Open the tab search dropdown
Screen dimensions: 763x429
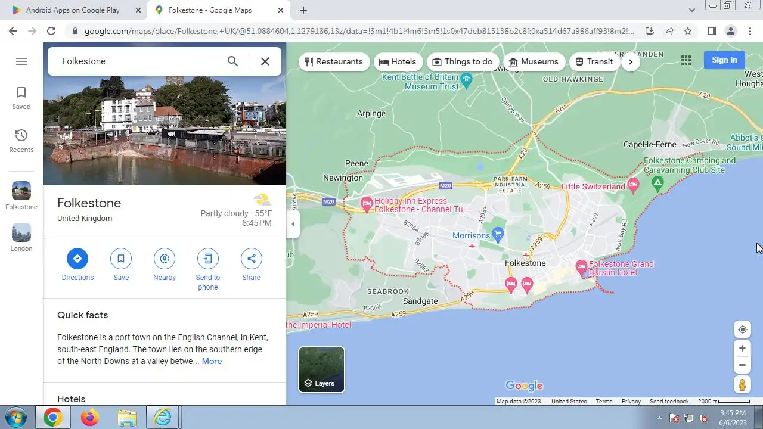click(691, 10)
